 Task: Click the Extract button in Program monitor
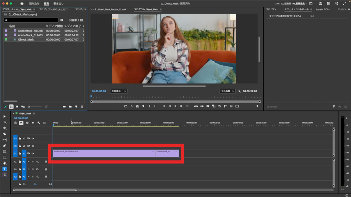coord(202,106)
